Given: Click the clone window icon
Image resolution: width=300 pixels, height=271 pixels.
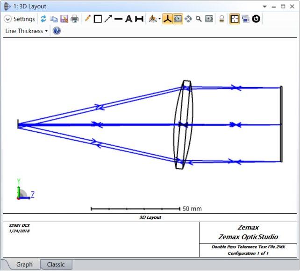Looking at the screenshot, I should coord(245,19).
